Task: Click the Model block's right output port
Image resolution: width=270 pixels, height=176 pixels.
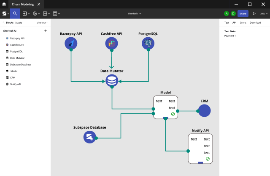Action: coord(178,111)
